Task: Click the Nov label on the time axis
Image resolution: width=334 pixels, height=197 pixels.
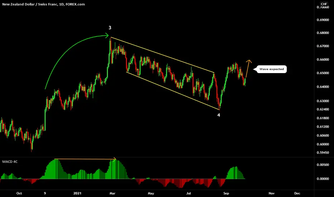Action: coord(271,193)
